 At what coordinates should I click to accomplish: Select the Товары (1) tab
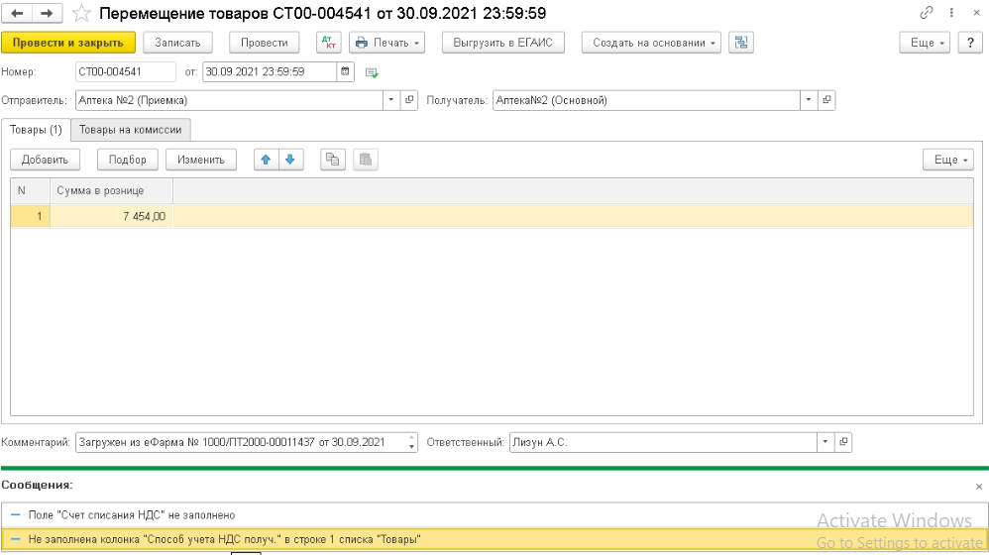click(x=36, y=130)
